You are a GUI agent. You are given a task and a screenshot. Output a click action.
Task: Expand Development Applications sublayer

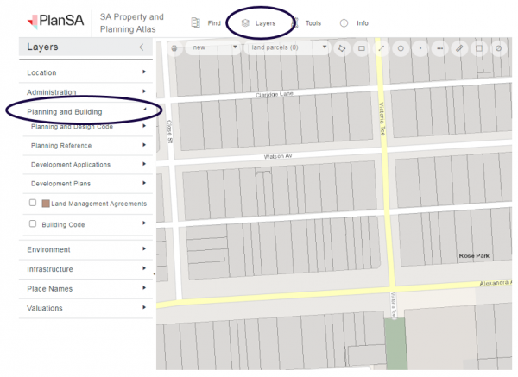point(86,164)
